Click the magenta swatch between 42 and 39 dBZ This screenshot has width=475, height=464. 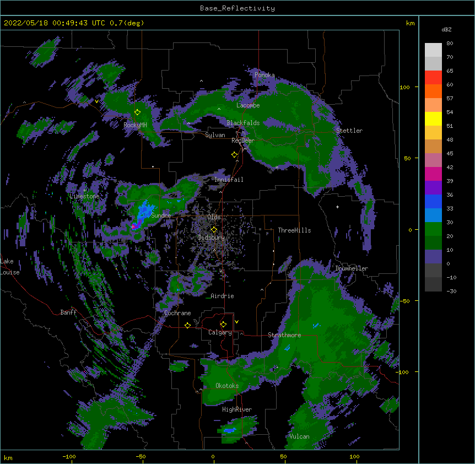(433, 174)
